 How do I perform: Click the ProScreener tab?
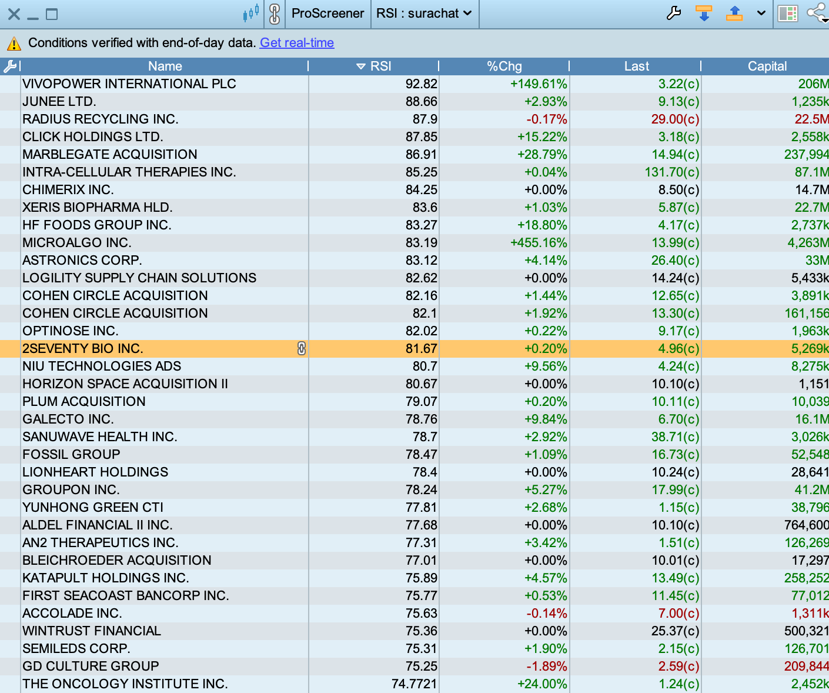click(328, 14)
